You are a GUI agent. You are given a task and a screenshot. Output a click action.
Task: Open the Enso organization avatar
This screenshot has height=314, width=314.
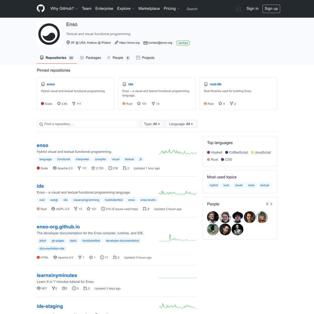tap(49, 34)
